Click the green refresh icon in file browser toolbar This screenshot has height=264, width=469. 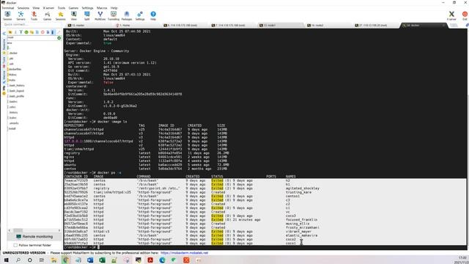pyautogui.click(x=26, y=32)
